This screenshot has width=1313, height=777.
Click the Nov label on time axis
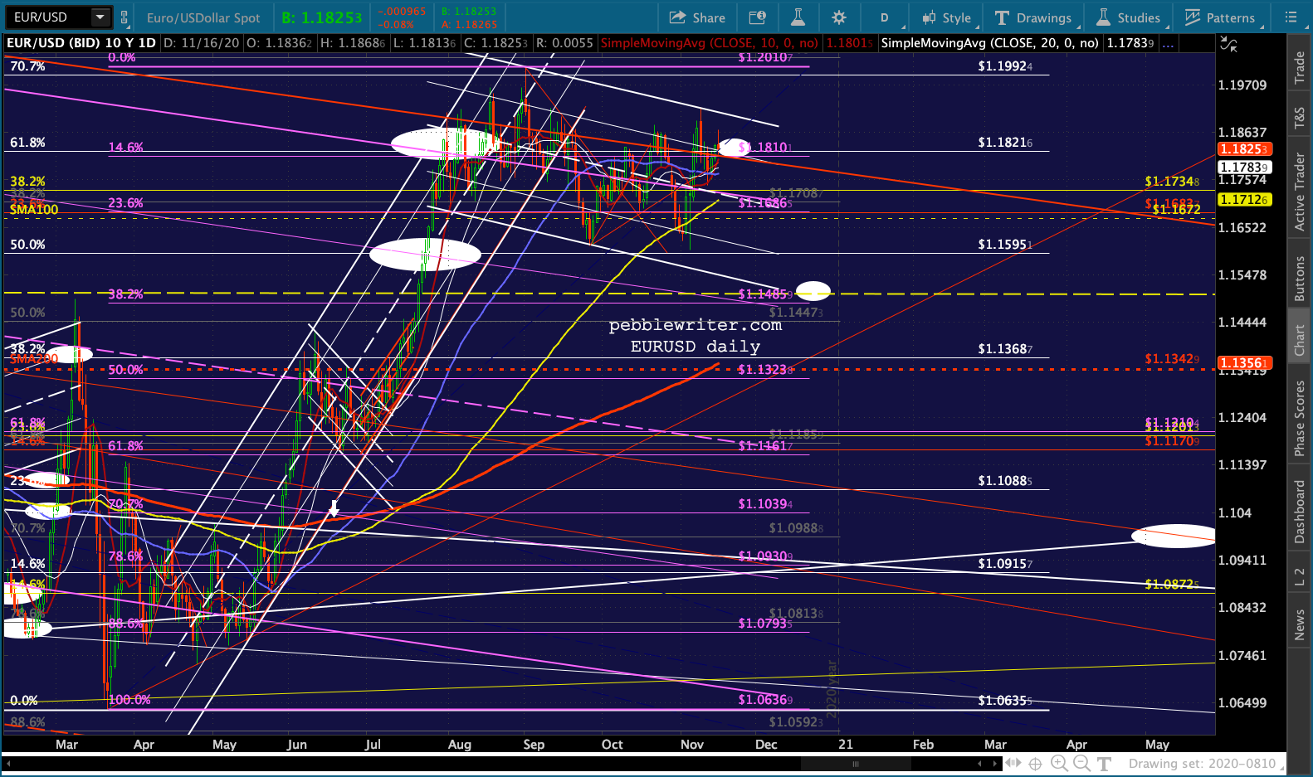pyautogui.click(x=692, y=745)
